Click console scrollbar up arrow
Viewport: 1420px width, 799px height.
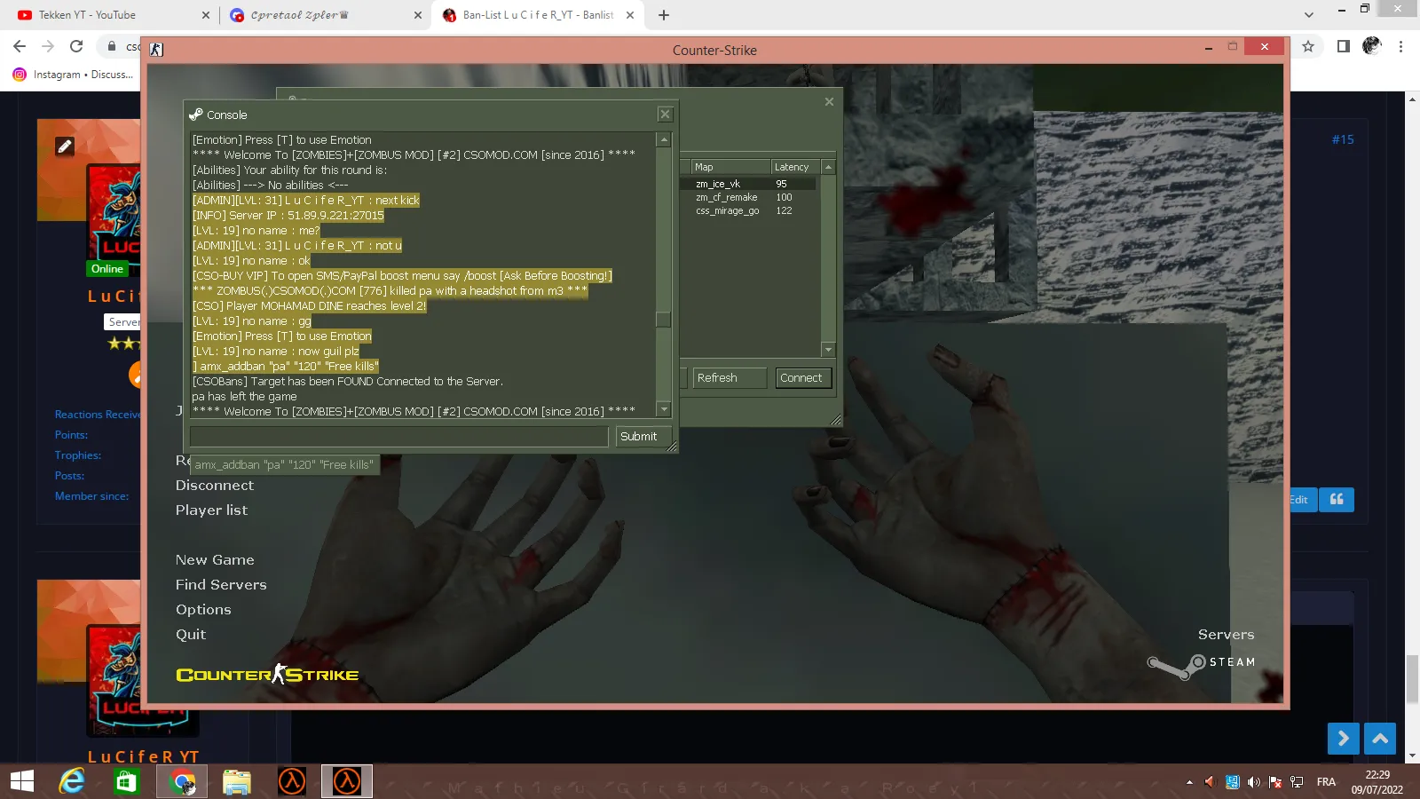[x=663, y=139]
